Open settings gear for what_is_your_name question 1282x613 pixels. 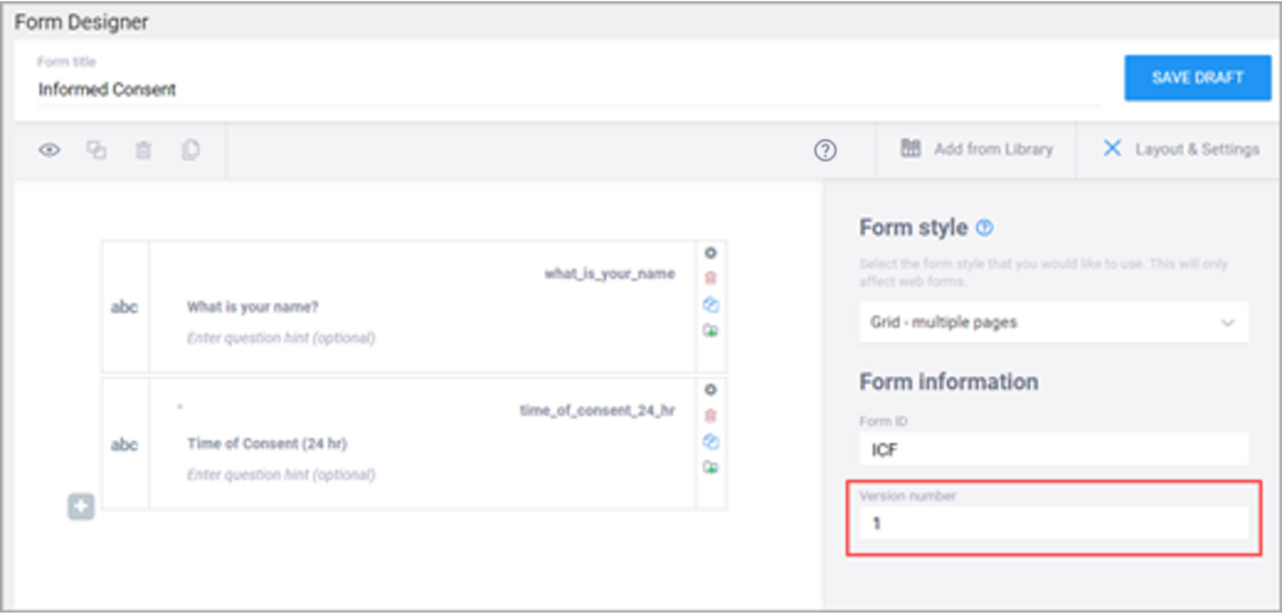tap(712, 253)
